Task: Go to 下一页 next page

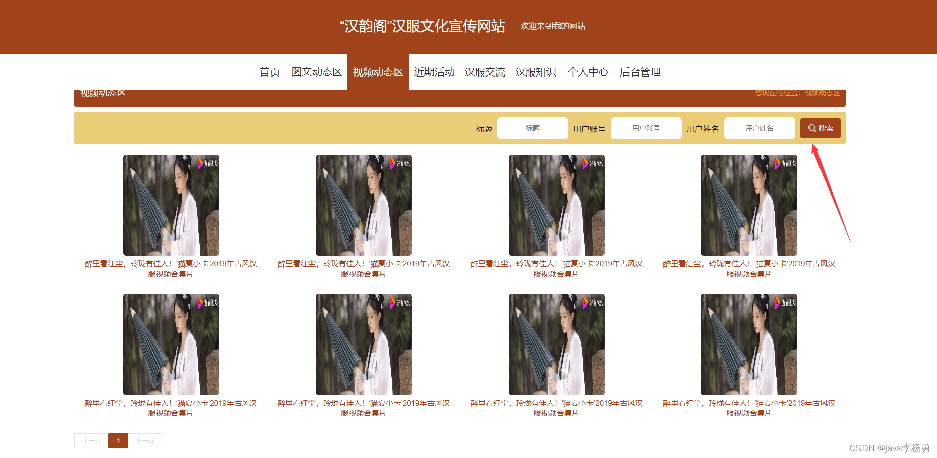Action: (x=145, y=441)
